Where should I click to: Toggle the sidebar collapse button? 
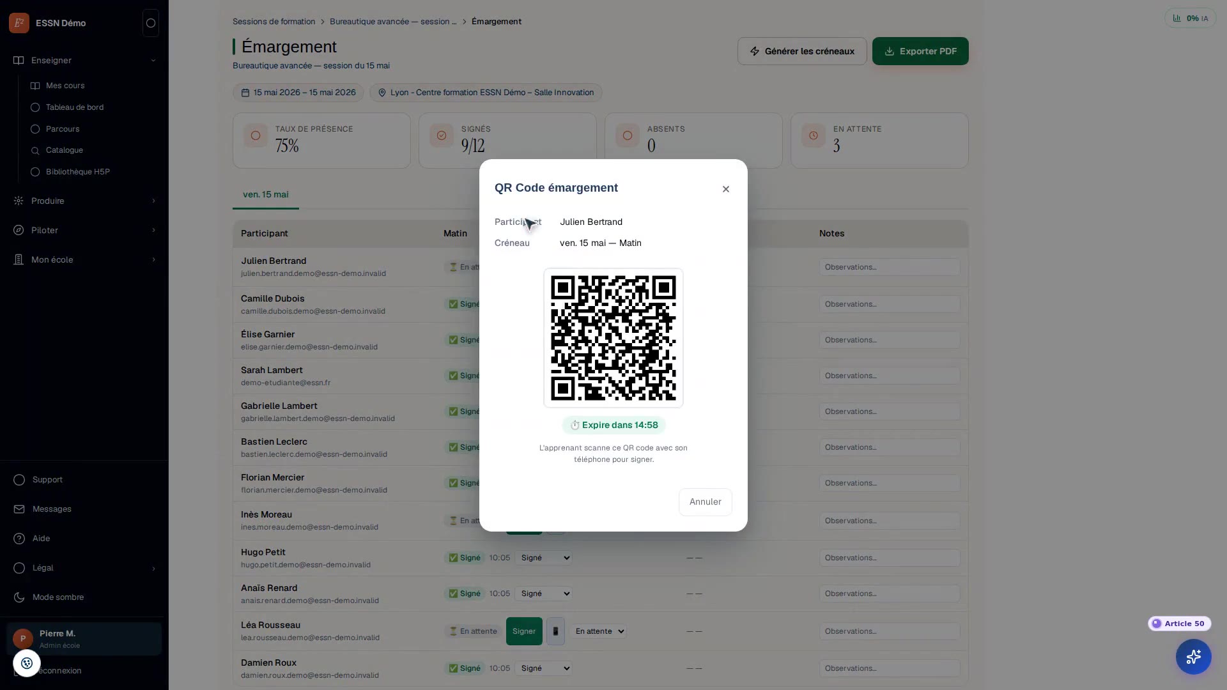[x=151, y=23]
